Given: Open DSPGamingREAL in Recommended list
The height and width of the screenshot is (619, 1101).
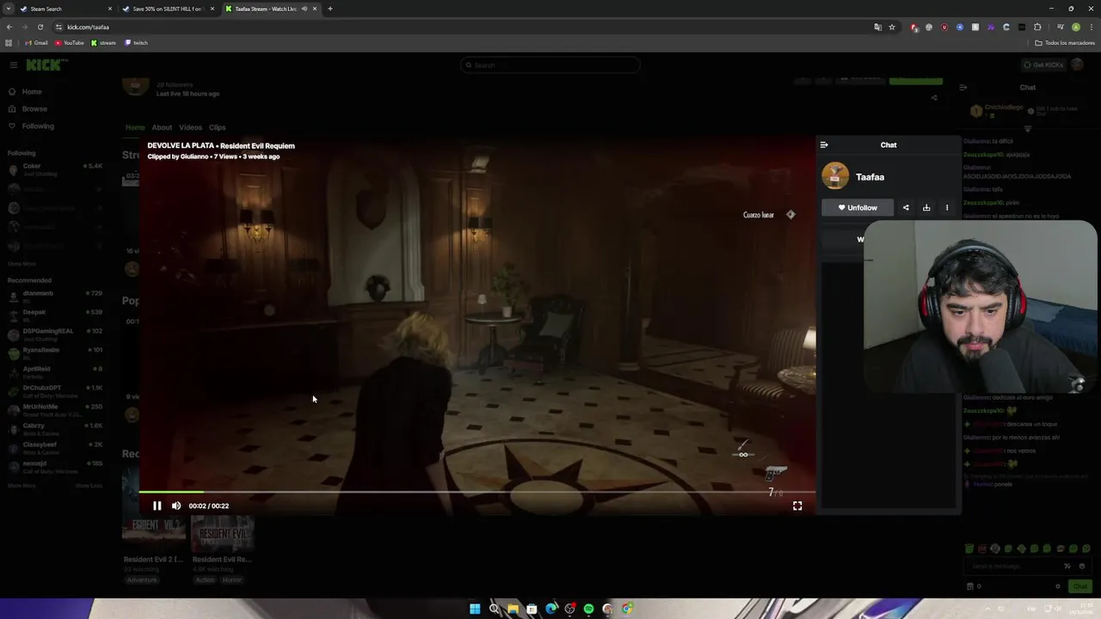Looking at the screenshot, I should pyautogui.click(x=55, y=334).
